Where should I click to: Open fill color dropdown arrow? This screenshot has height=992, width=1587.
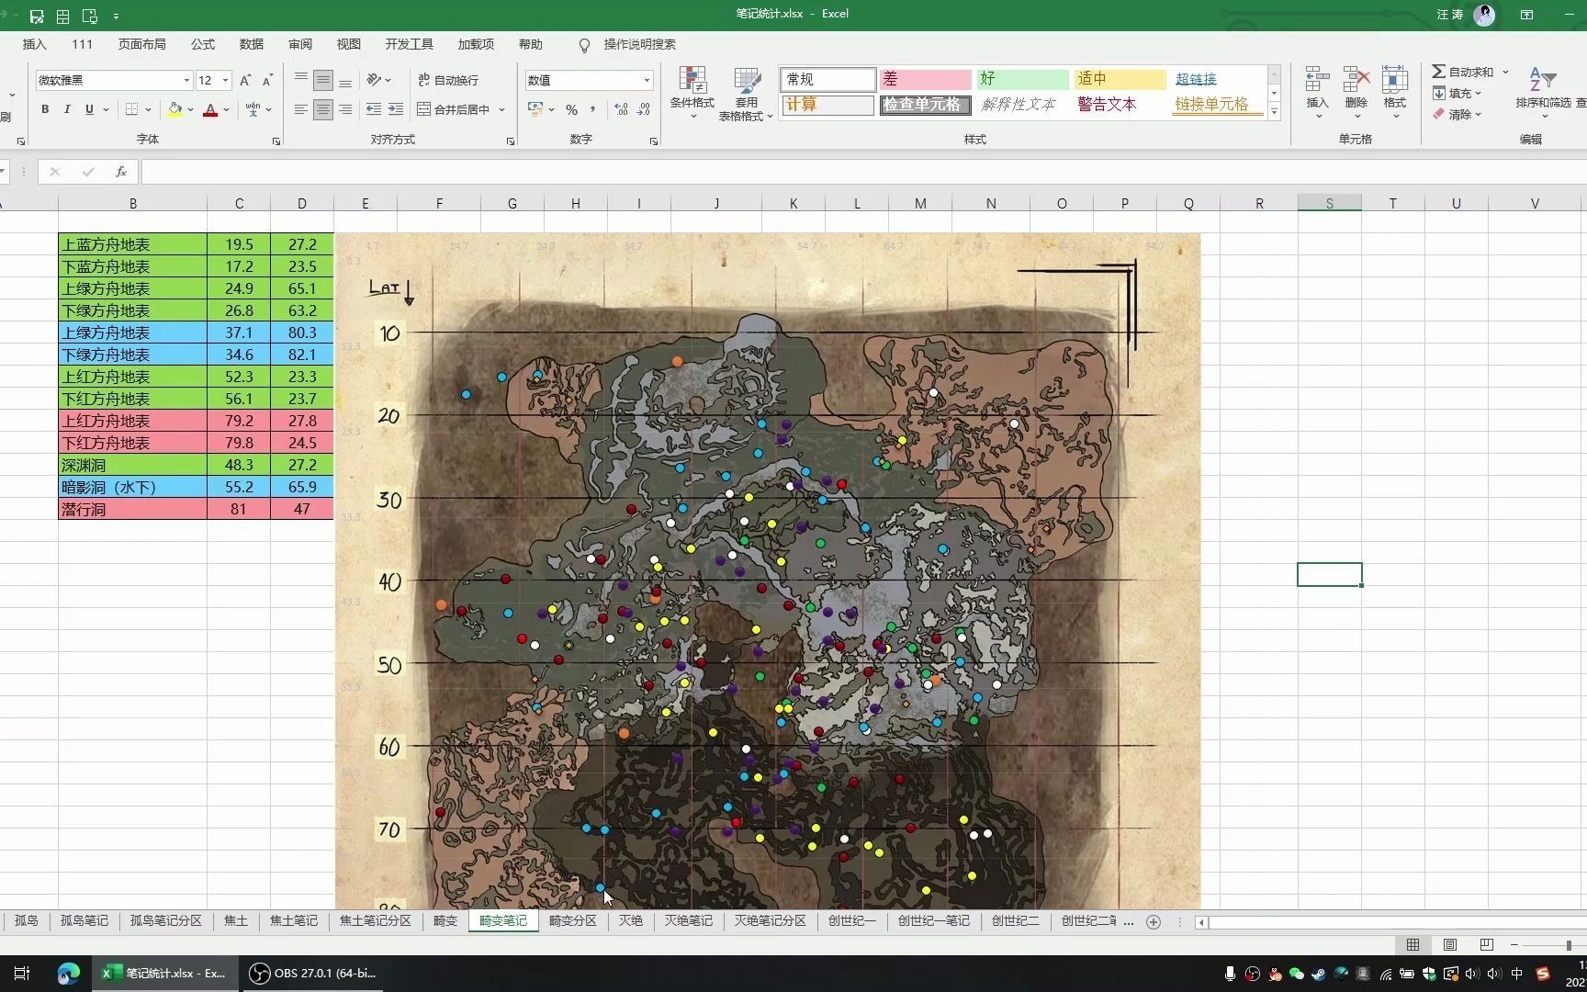[191, 109]
